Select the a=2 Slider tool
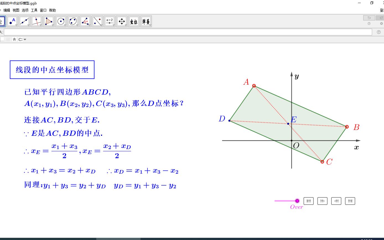The height and width of the screenshot is (240, 384). [110, 21]
